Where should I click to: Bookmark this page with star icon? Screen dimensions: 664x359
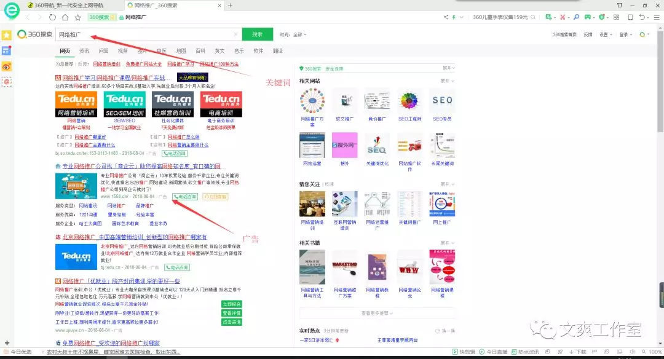click(x=77, y=17)
